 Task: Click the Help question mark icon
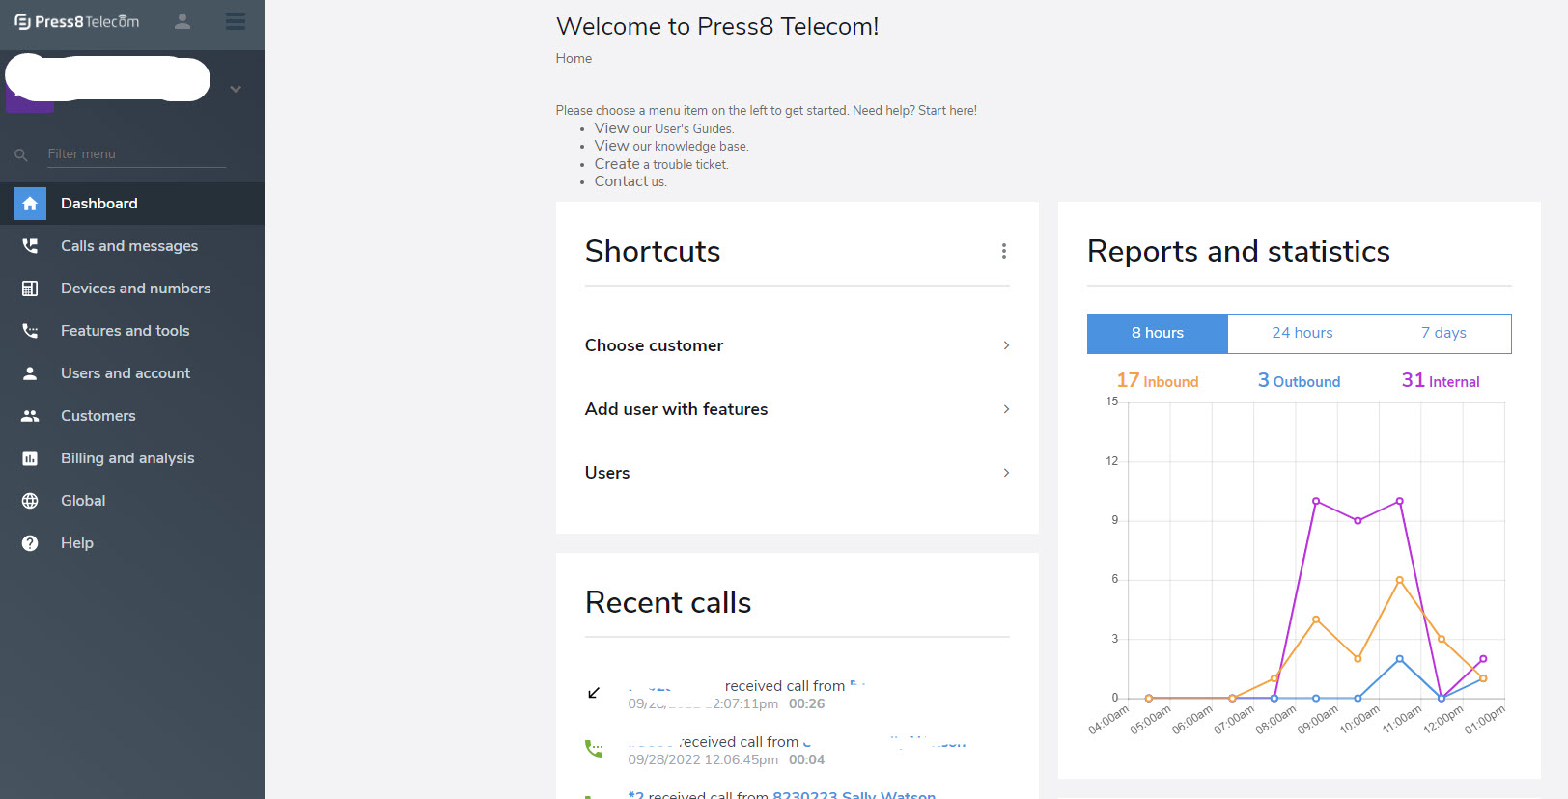click(x=30, y=543)
